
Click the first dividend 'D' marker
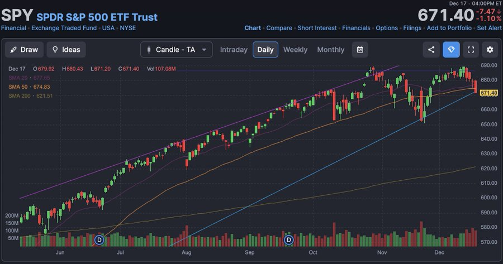(99, 240)
